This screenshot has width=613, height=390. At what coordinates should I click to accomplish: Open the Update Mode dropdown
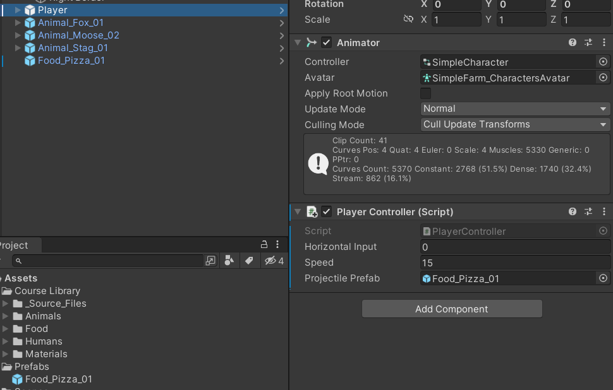[515, 109]
